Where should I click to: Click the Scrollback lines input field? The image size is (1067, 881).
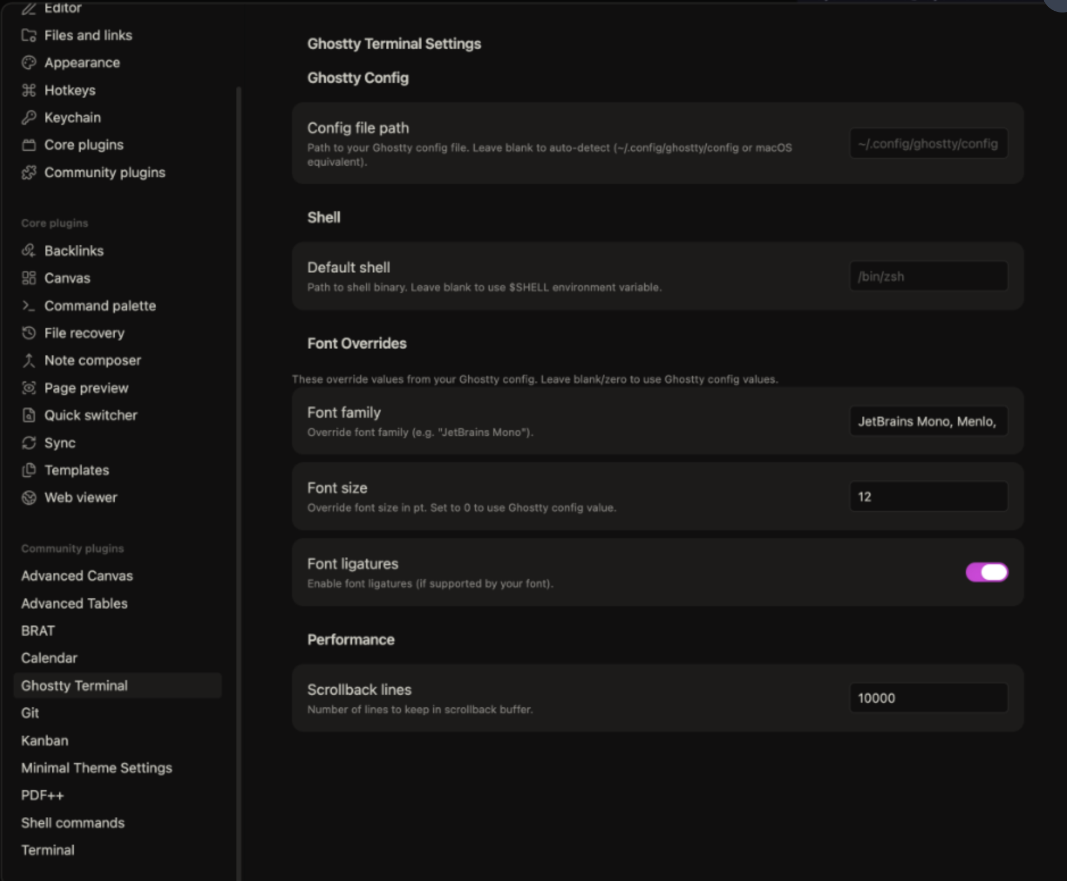click(x=929, y=698)
